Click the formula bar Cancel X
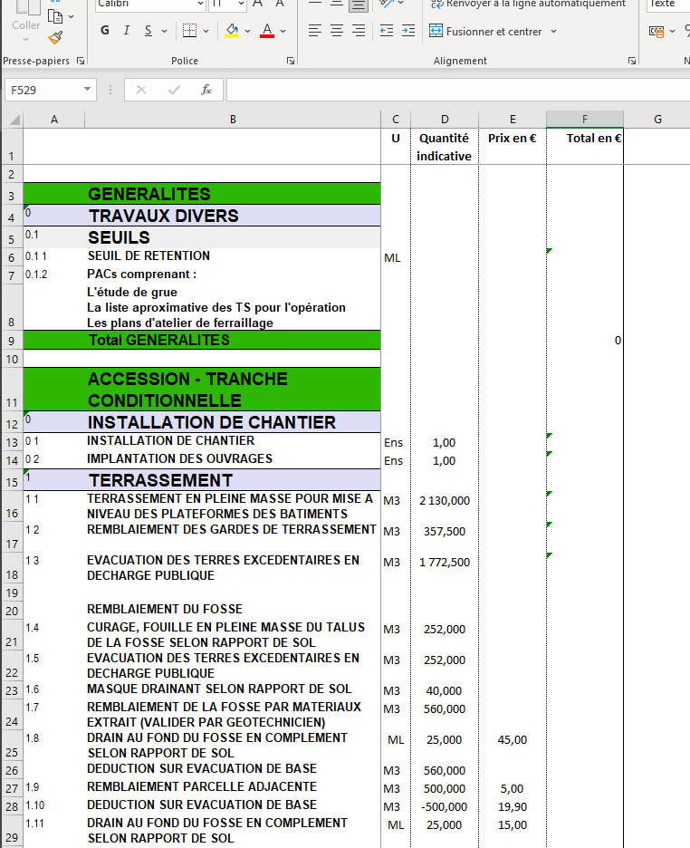 141,90
